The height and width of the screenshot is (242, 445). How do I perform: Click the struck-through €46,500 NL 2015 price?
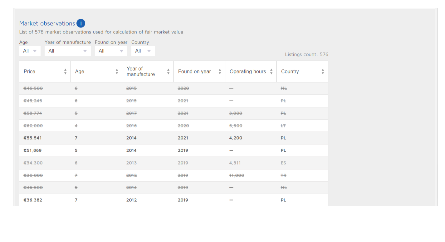pos(33,88)
